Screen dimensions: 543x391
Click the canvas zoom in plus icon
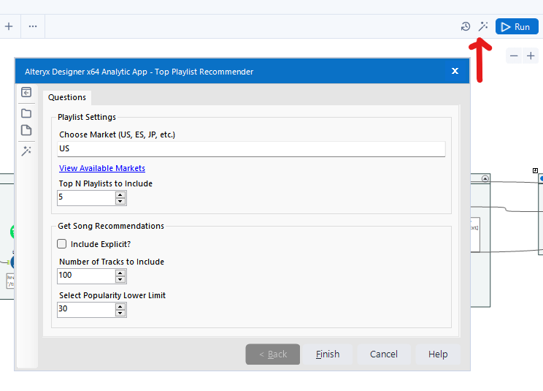click(x=531, y=56)
